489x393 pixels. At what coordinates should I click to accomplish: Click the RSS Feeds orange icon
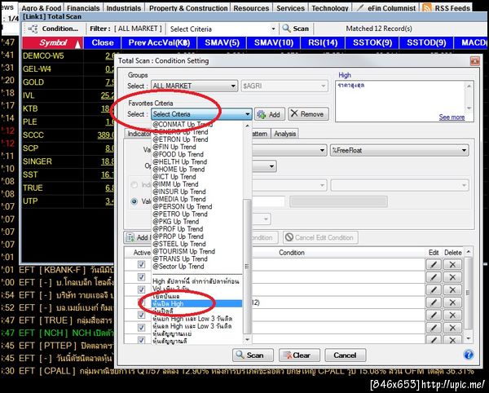(x=426, y=8)
